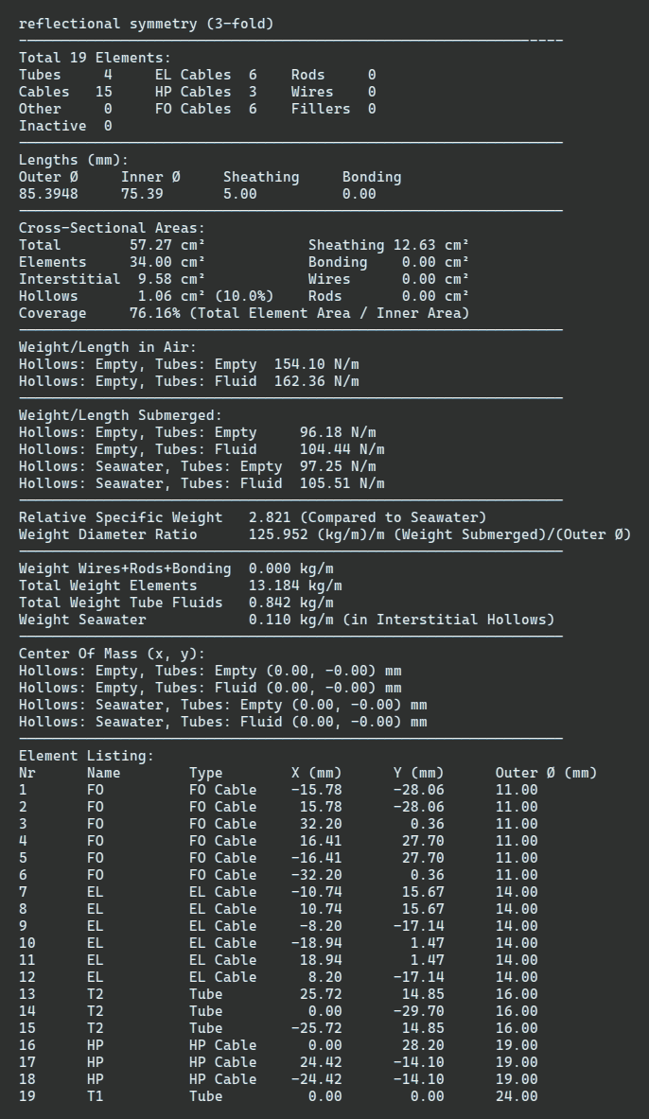The image size is (649, 1119).
Task: Click the Inner Ø value 75.39
Action: 142,194
